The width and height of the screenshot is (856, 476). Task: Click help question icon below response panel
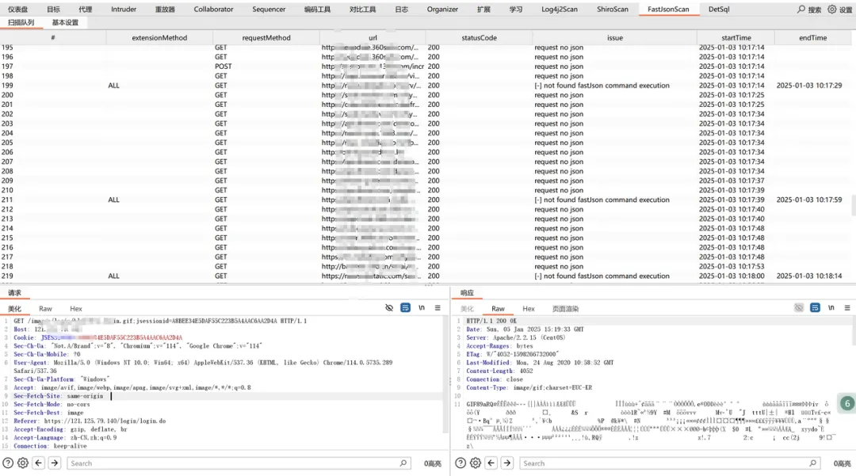click(460, 463)
